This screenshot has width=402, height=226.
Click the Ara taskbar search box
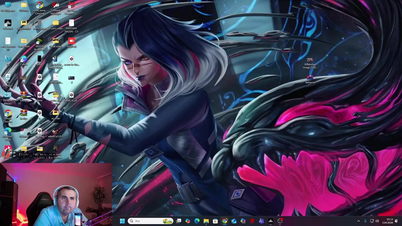click(151, 221)
